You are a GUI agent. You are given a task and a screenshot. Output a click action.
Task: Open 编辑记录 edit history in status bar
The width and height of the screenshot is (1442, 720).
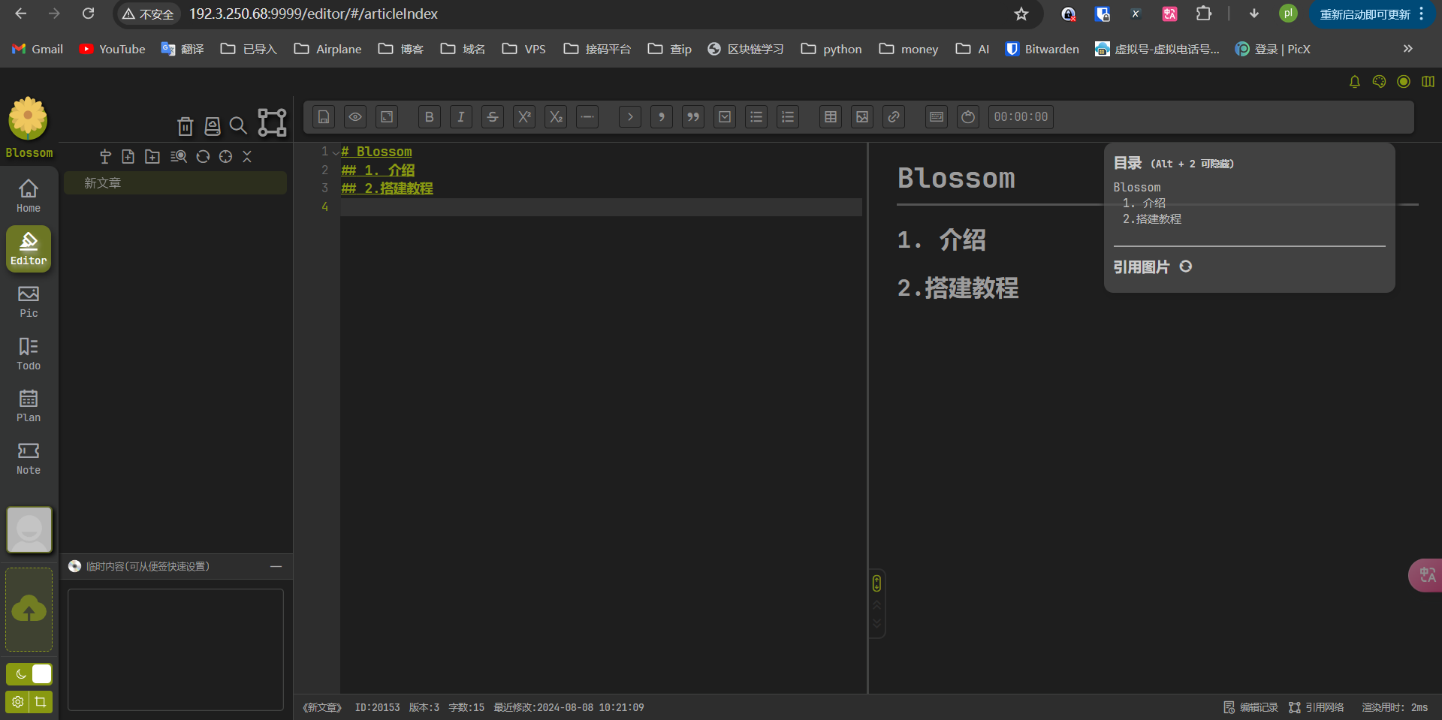point(1251,707)
